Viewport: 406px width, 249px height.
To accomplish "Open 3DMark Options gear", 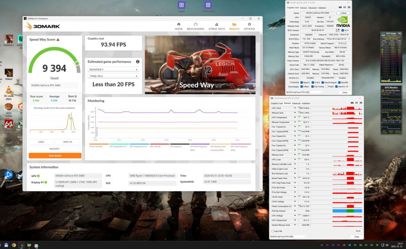I will point(249,26).
